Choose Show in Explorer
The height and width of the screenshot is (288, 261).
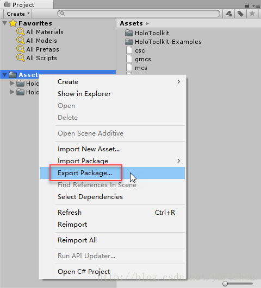pos(113,94)
